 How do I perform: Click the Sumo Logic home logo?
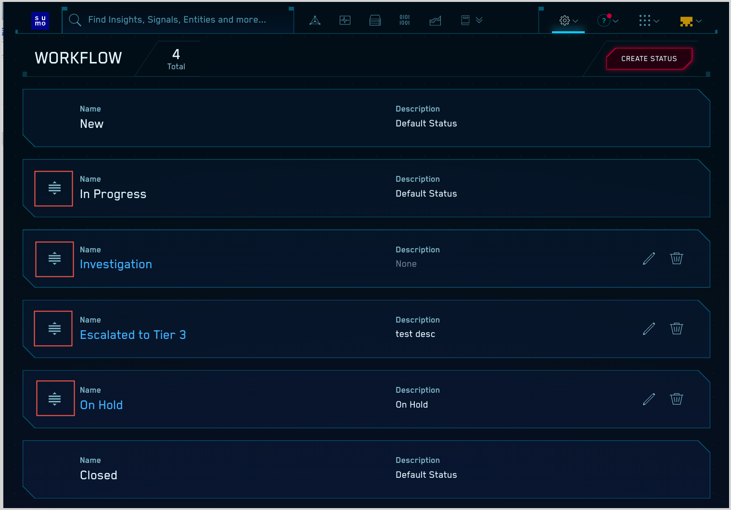[x=40, y=21]
